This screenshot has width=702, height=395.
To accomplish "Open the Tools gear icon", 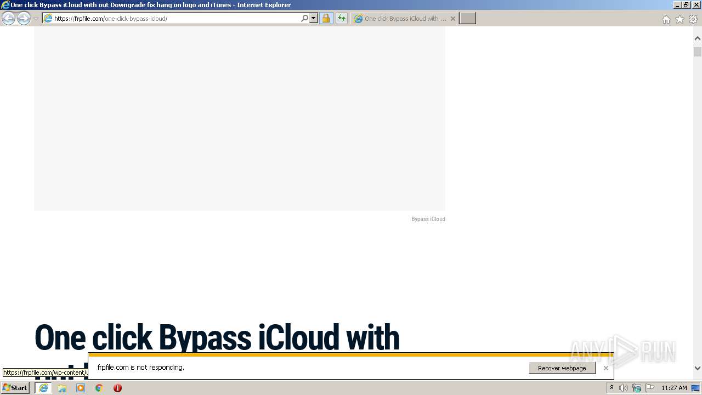I will (693, 19).
